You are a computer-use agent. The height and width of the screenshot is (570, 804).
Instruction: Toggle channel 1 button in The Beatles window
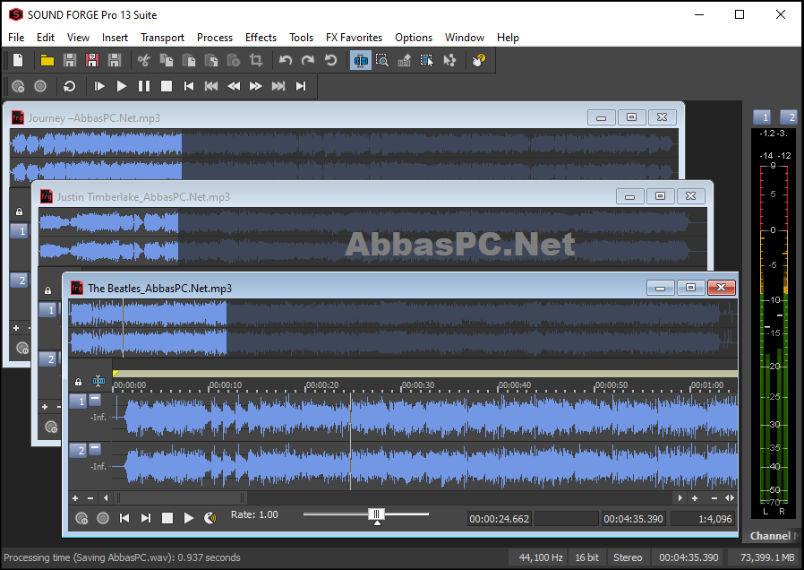(x=78, y=402)
